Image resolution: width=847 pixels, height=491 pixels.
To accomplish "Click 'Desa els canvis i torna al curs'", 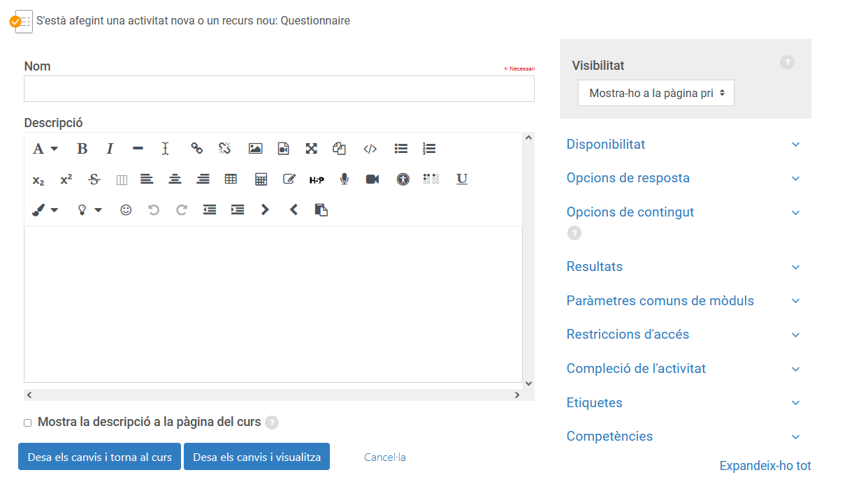I will click(x=99, y=457).
